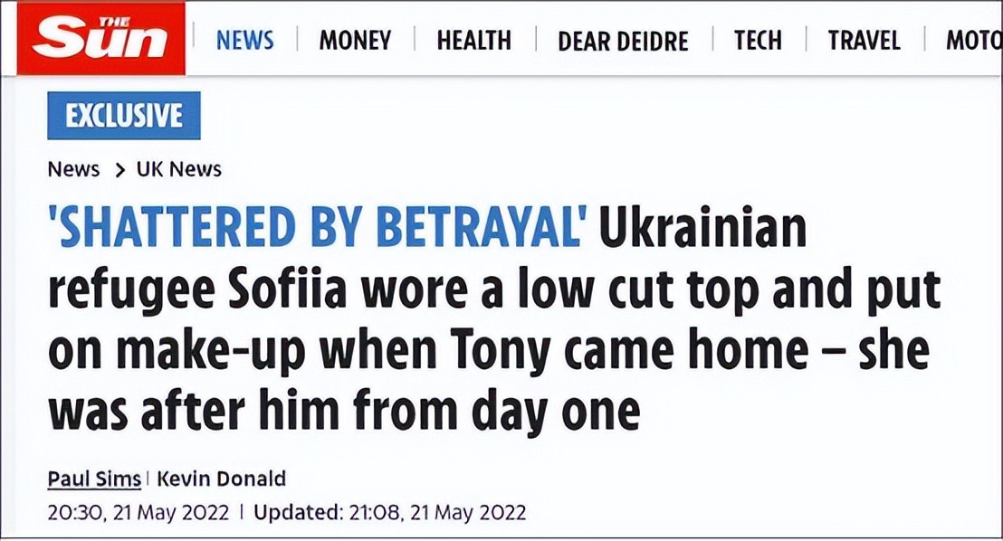Switch to the TECH section

click(x=758, y=40)
